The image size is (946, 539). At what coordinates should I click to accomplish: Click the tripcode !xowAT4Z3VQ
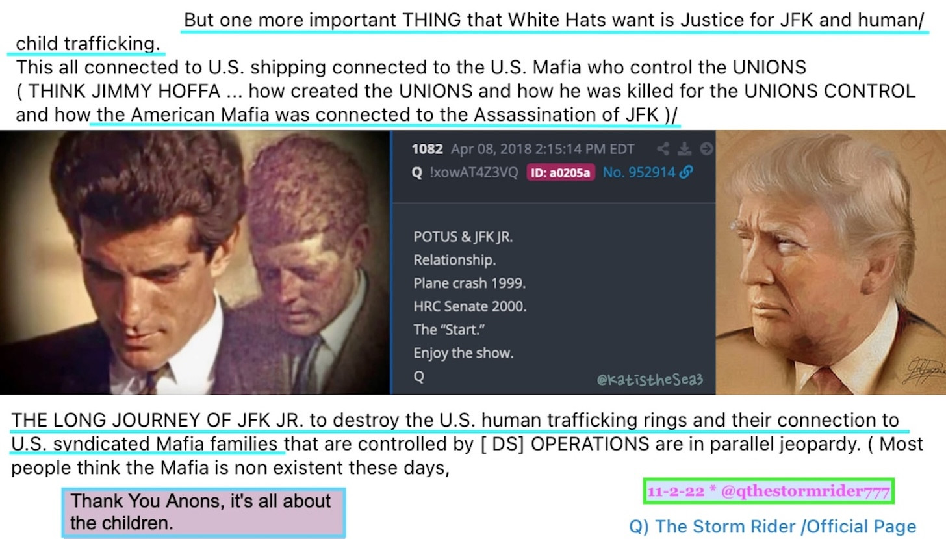(474, 172)
